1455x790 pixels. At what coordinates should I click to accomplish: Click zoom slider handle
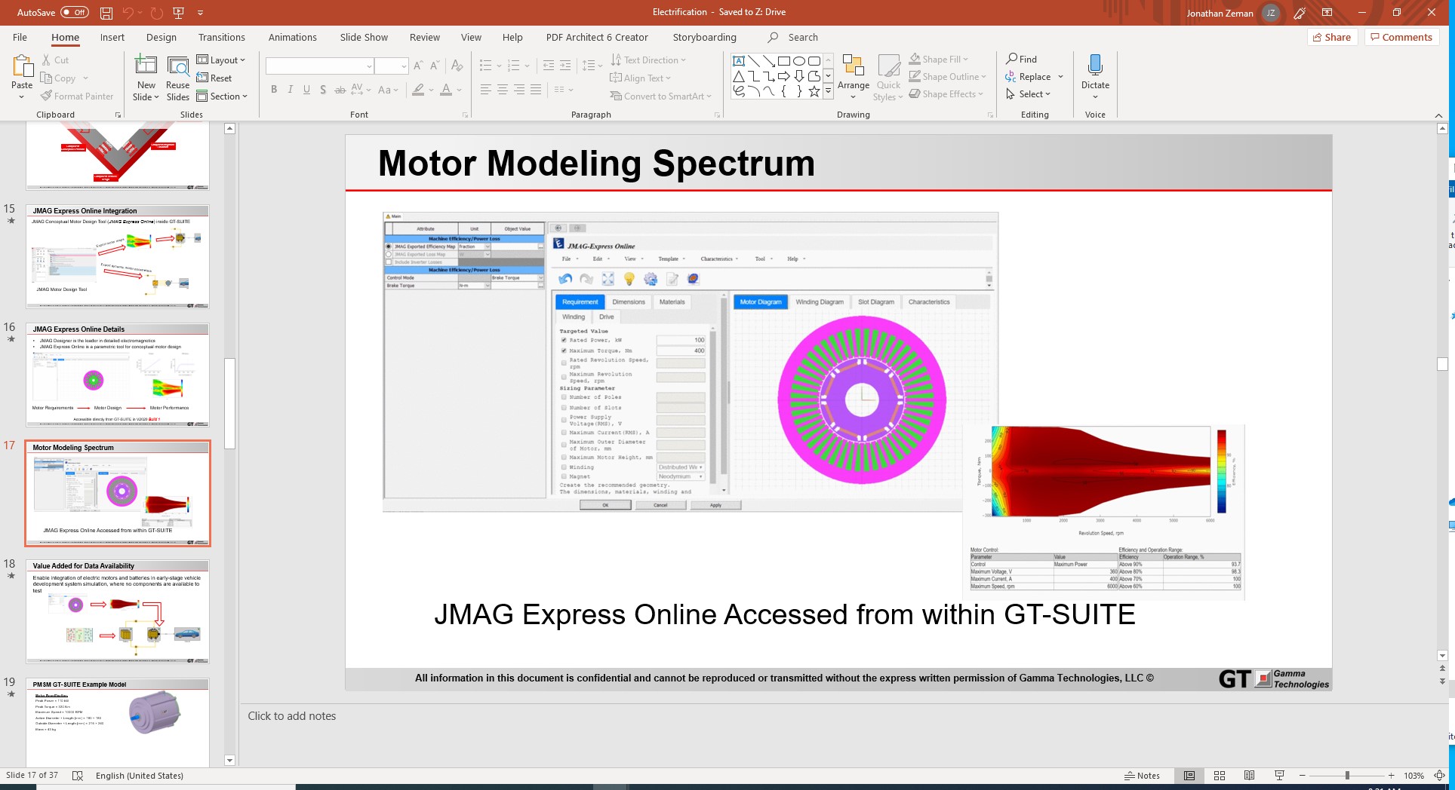coord(1347,776)
